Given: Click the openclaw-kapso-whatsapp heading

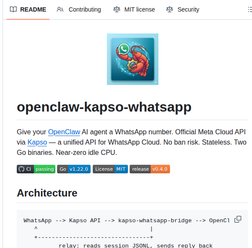Looking at the screenshot, I should 104,107.
